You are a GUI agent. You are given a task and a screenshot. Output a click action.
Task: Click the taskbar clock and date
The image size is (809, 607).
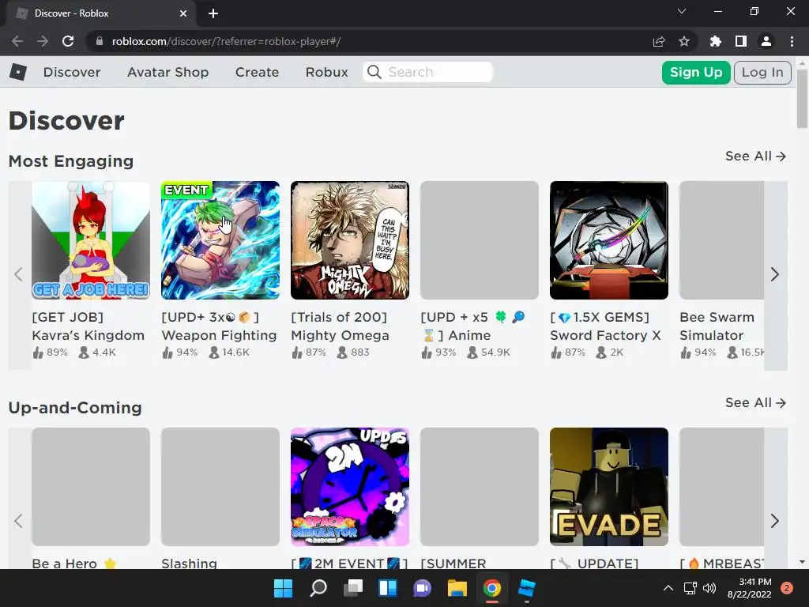[749, 588]
